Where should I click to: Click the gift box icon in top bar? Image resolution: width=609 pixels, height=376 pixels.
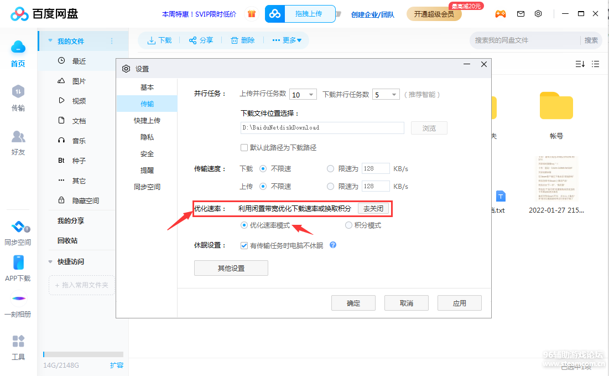(252, 14)
